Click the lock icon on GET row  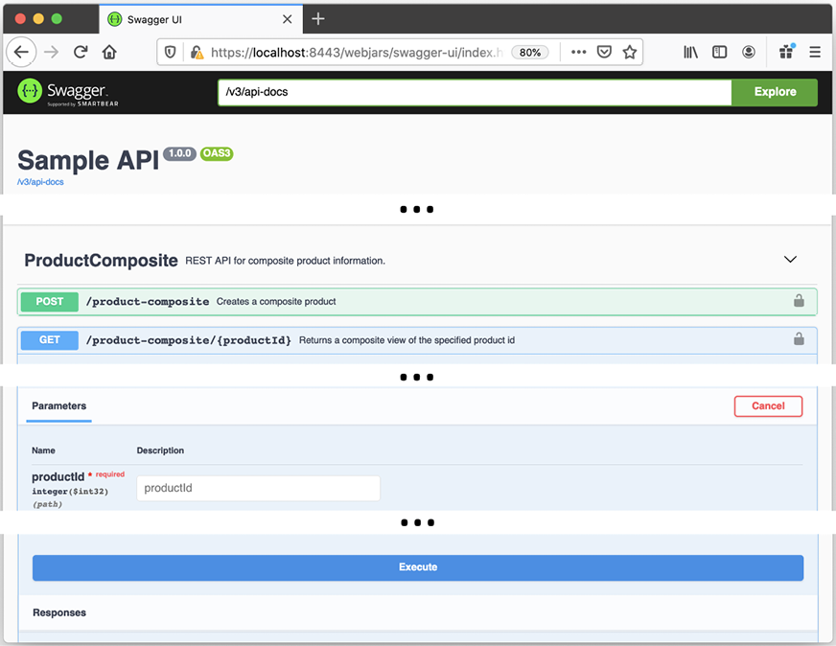coord(799,339)
